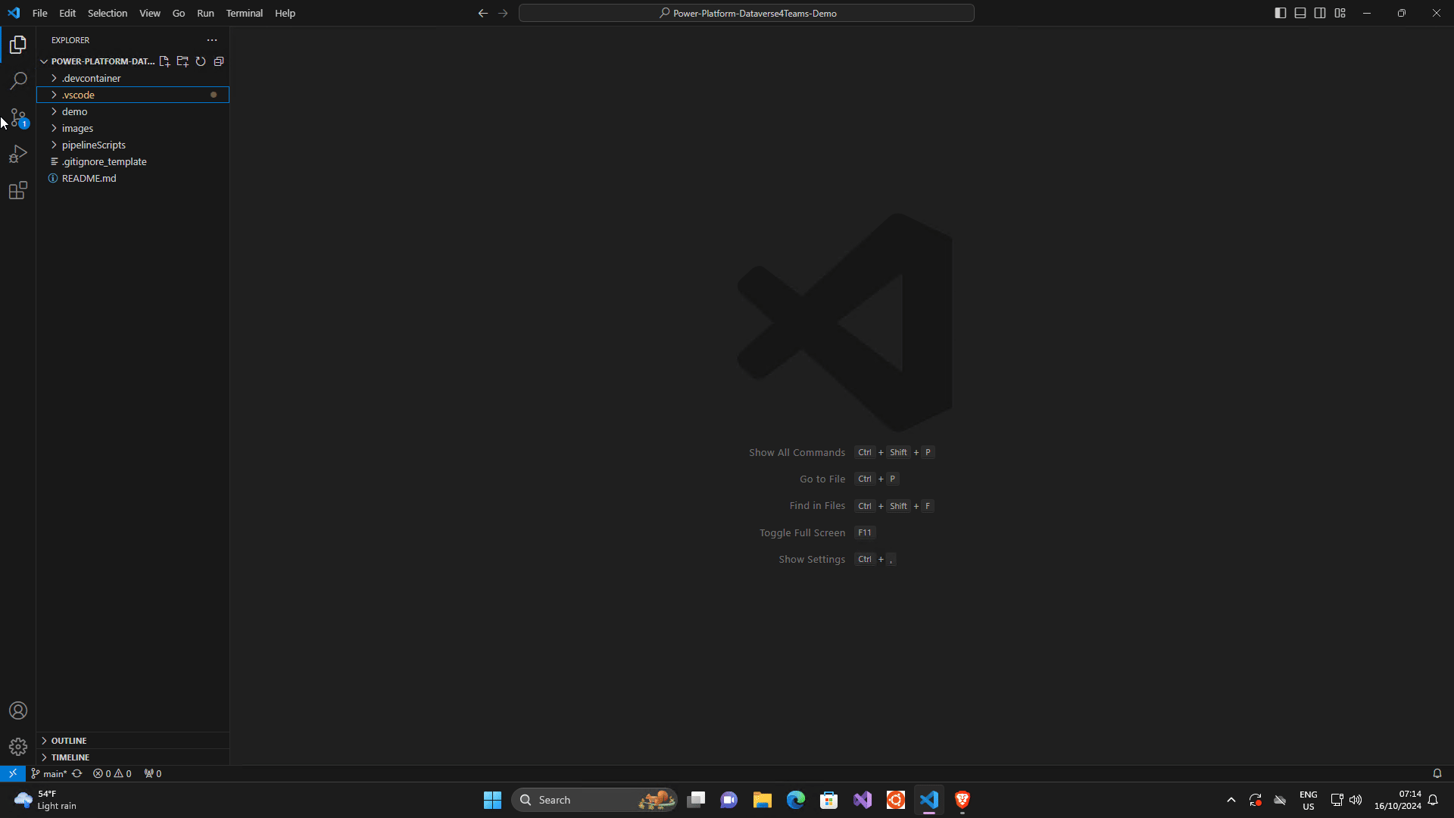Open Run and Debug view
This screenshot has width=1454, height=818.
[18, 154]
